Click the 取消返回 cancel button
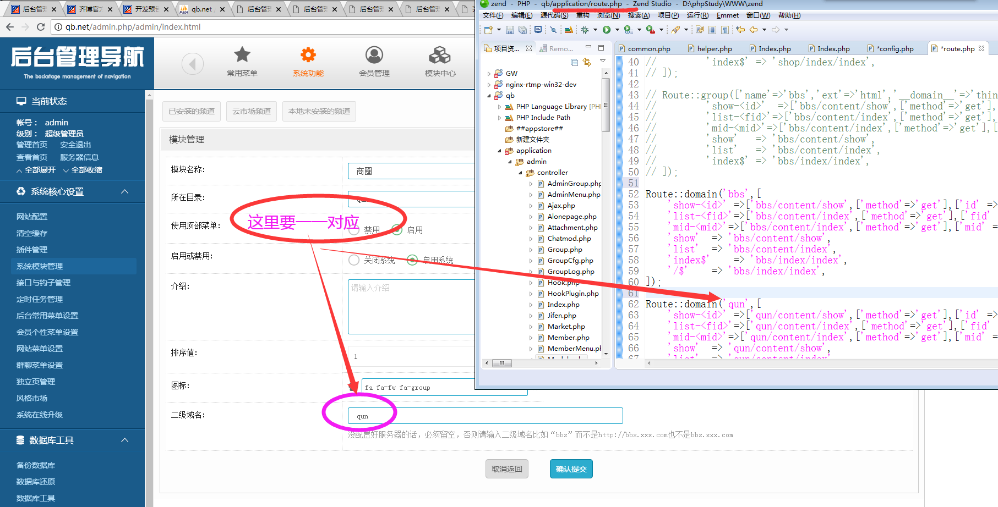 coord(506,469)
